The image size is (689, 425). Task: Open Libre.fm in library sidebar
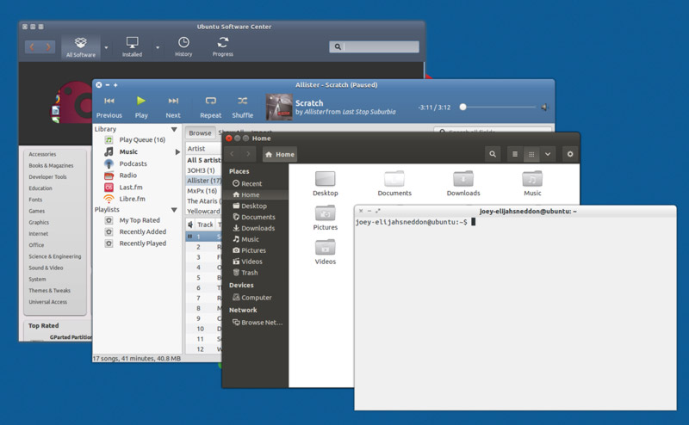132,199
